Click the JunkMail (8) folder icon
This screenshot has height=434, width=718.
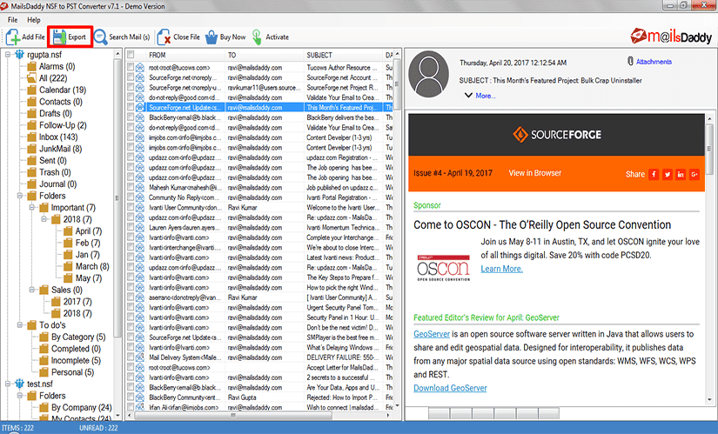[x=31, y=149]
